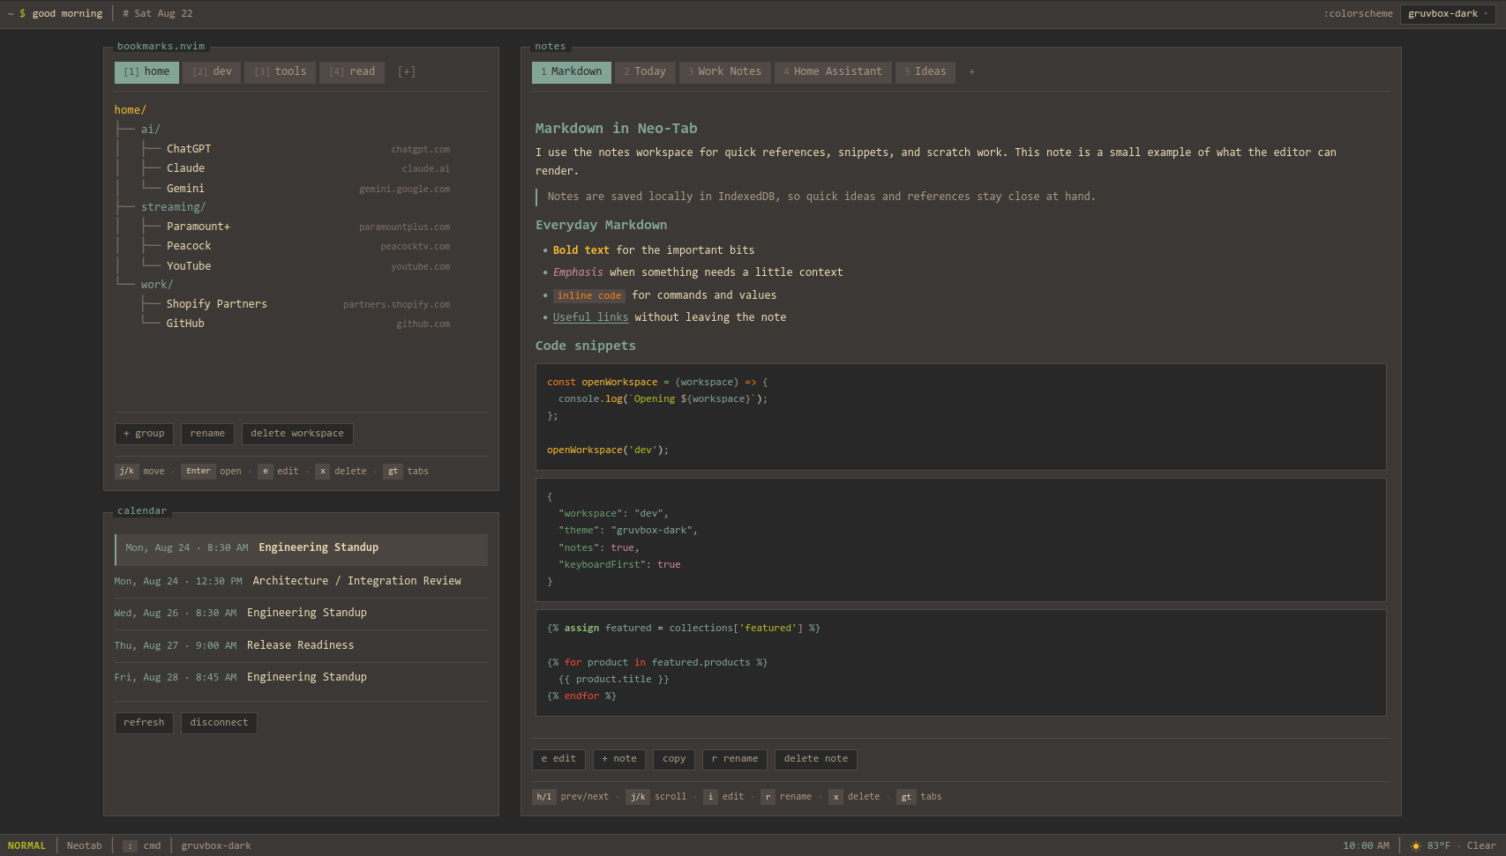
Task: Click the inline code snippet
Action: pos(589,295)
